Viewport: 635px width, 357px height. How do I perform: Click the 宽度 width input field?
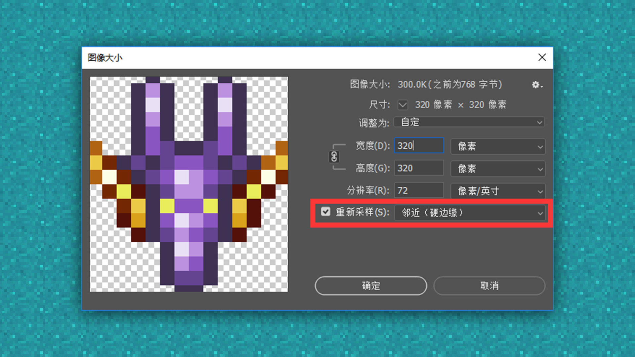[419, 146]
